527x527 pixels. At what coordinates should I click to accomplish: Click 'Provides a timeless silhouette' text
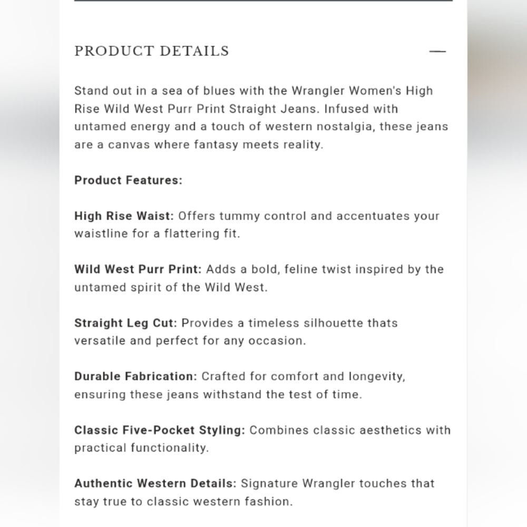tap(236, 331)
